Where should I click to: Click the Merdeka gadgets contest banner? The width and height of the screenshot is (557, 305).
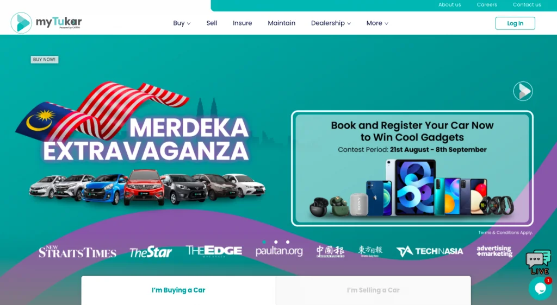coord(412,168)
